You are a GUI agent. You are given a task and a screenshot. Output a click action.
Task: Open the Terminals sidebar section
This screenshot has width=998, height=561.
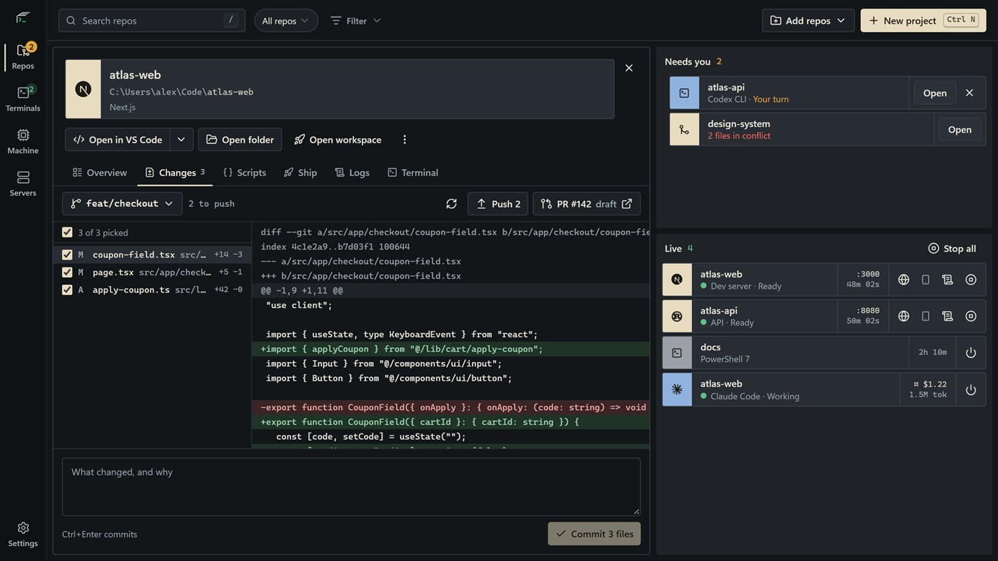coord(23,98)
